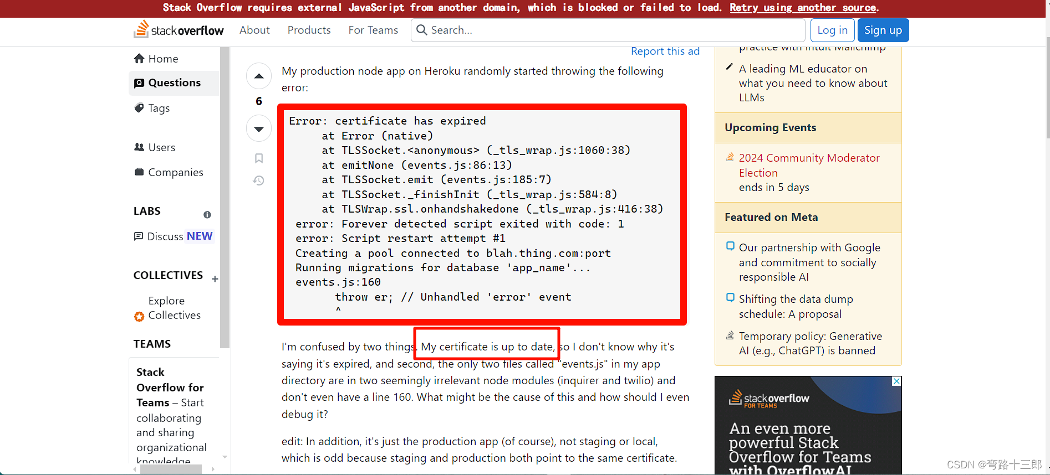Viewport: 1050px width, 475px height.
Task: Click 'ends in 5 days' text
Action: (774, 187)
